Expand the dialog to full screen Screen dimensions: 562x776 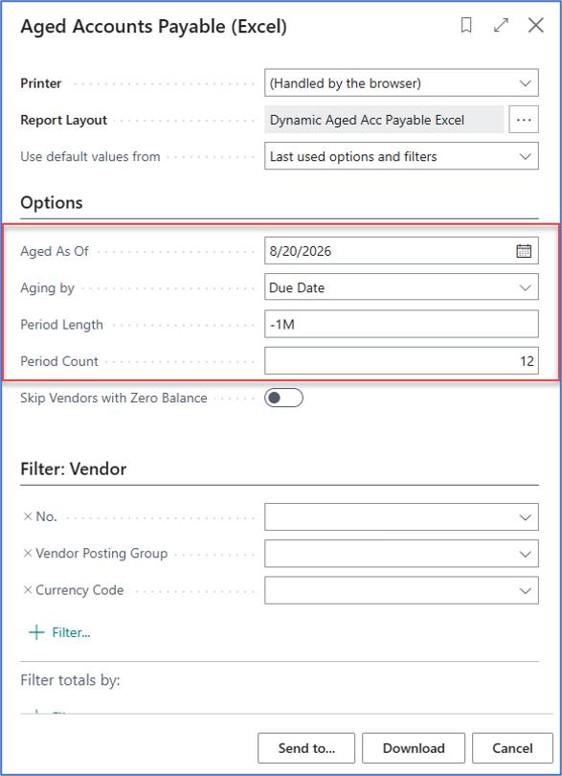click(501, 25)
